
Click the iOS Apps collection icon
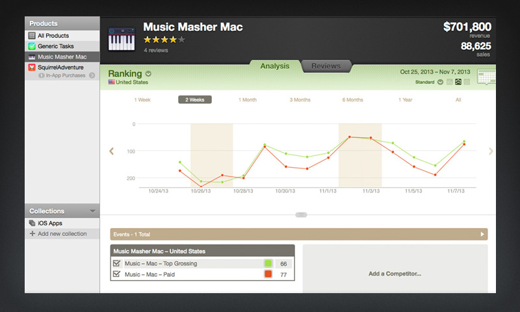(32, 223)
